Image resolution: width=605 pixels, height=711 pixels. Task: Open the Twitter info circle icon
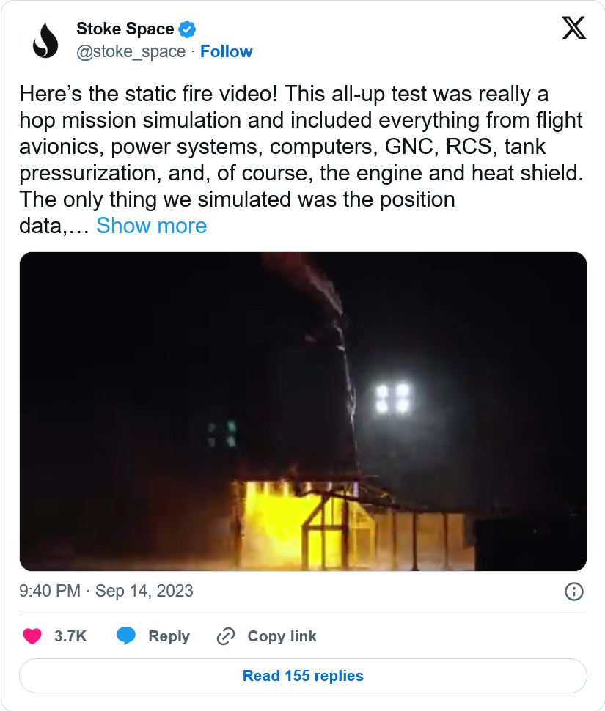(573, 592)
